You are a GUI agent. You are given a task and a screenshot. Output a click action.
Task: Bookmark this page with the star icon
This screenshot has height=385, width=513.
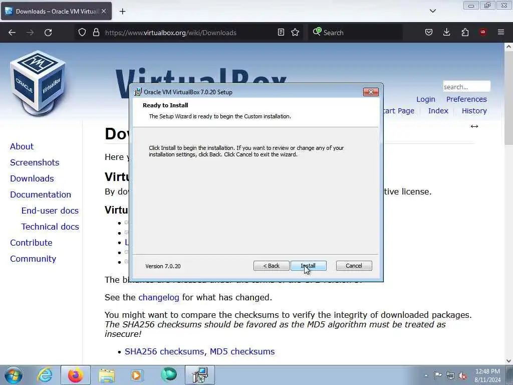(x=295, y=33)
